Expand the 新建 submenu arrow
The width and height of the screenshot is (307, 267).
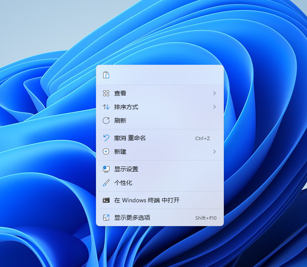(214, 152)
